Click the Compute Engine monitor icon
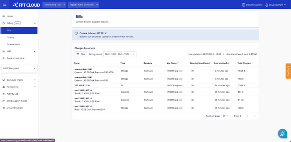This screenshot has width=291, height=142. [3, 80]
